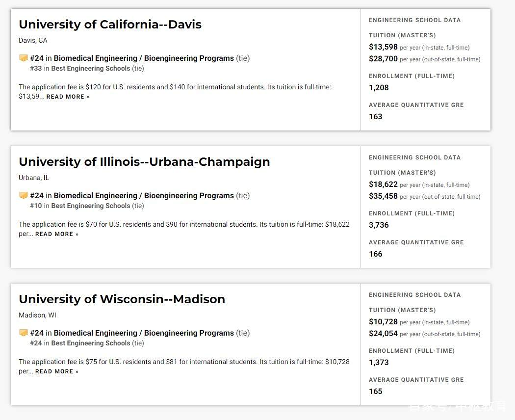The image size is (515, 420).
Task: Open Illinois Biomedical Engineering / Bioengineering Programs link
Action: 144,196
